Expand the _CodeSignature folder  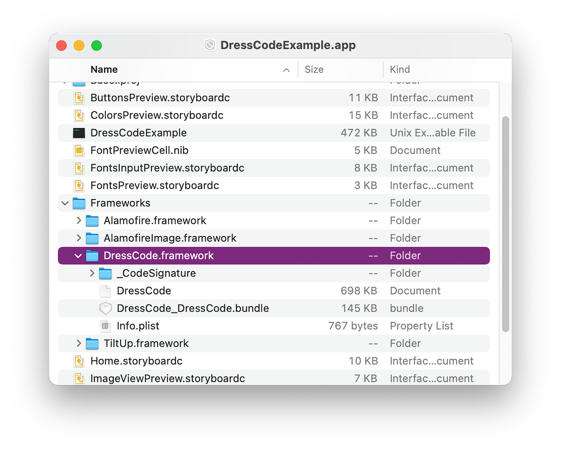(x=92, y=273)
